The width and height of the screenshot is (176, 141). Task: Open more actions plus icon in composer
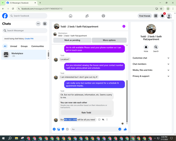[54, 129]
